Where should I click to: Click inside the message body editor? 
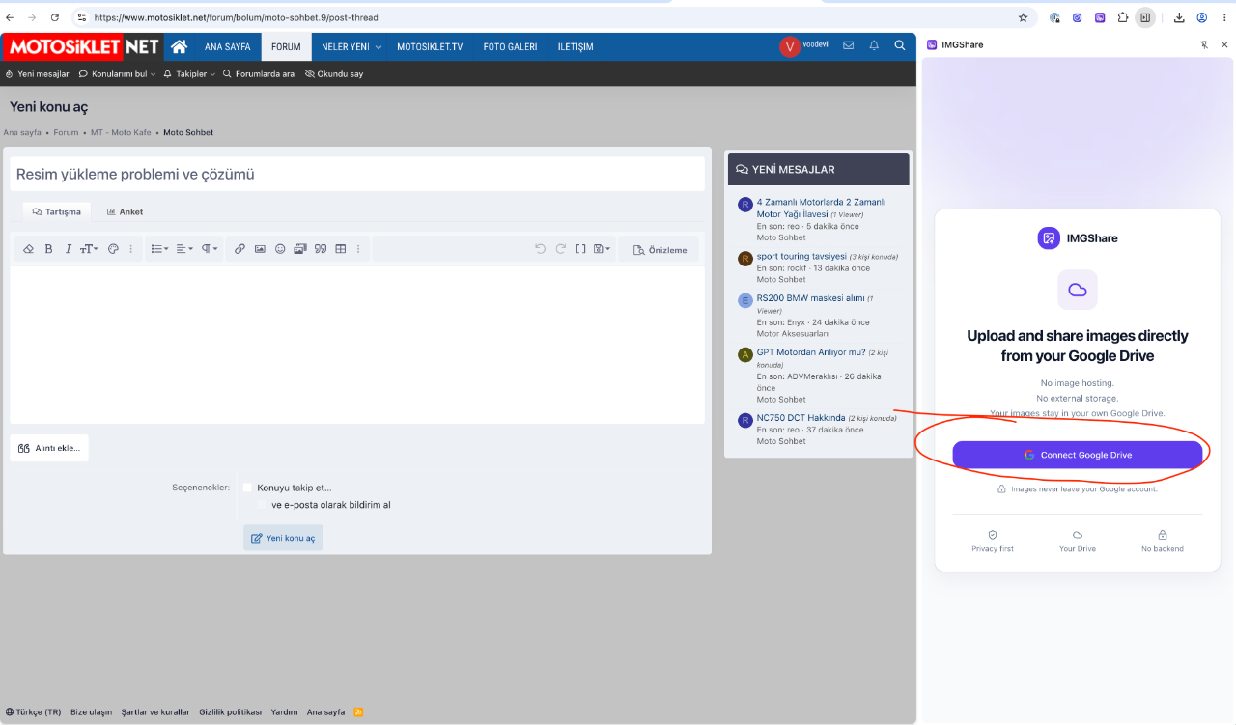tap(357, 345)
